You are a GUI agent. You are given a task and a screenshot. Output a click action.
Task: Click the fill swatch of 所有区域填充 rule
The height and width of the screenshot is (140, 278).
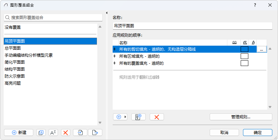click(244, 56)
